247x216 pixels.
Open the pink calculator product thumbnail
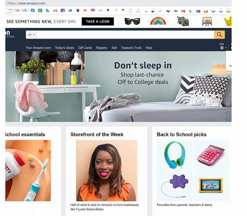(211, 155)
